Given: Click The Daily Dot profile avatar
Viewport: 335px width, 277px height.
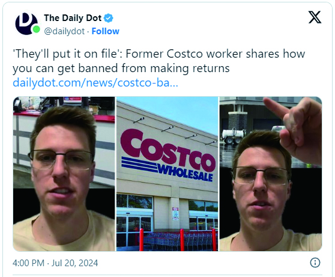Looking at the screenshot, I should (26, 24).
